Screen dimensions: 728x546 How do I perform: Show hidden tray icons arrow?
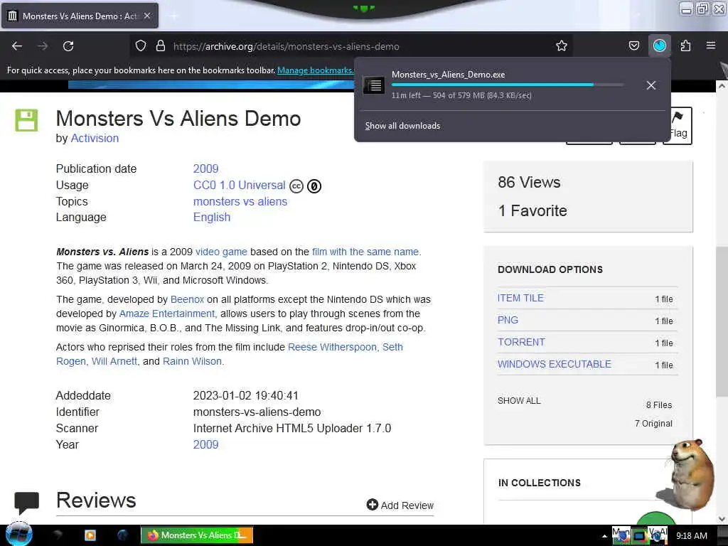(604, 536)
